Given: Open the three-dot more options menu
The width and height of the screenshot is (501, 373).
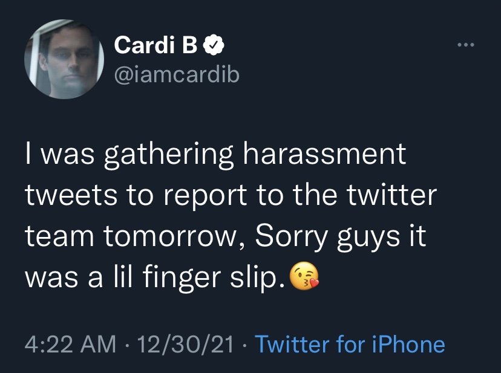Looking at the screenshot, I should click(466, 45).
